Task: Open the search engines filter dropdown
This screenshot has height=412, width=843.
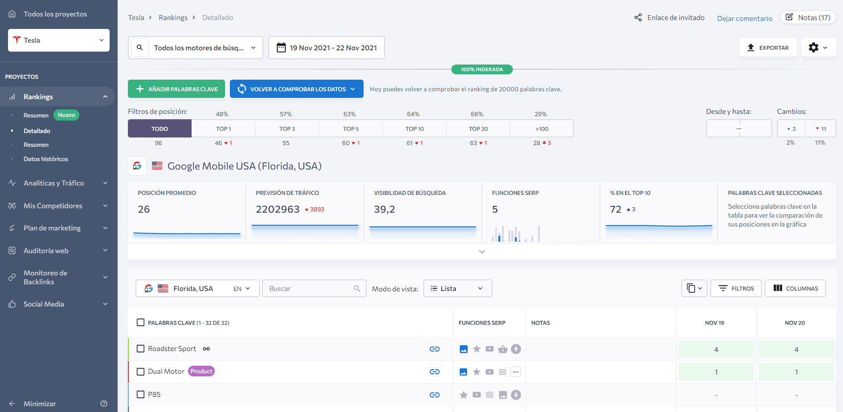Action: (x=196, y=48)
